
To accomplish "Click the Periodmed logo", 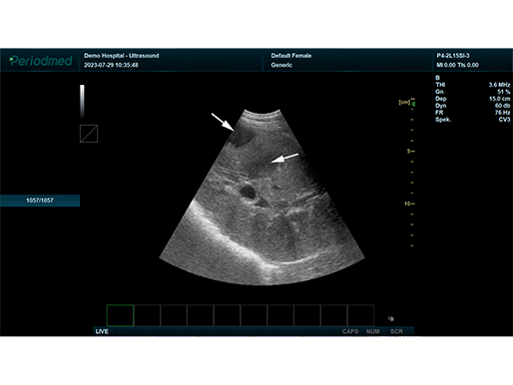I will click(x=41, y=61).
